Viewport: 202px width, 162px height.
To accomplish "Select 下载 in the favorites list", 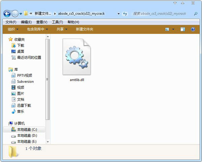I will [21, 45].
